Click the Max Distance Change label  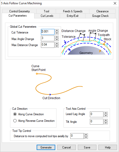pos(25,45)
